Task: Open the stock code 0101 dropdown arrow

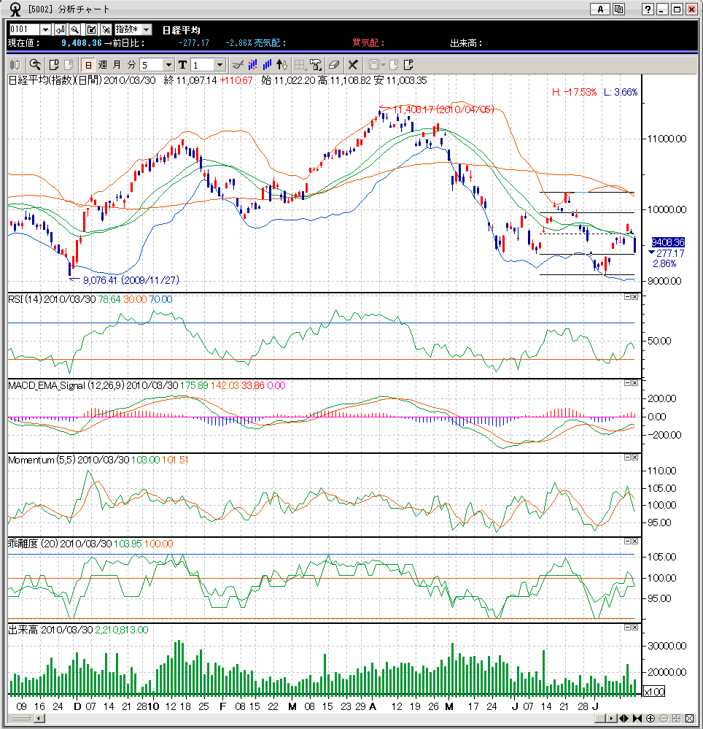Action: coord(45,29)
